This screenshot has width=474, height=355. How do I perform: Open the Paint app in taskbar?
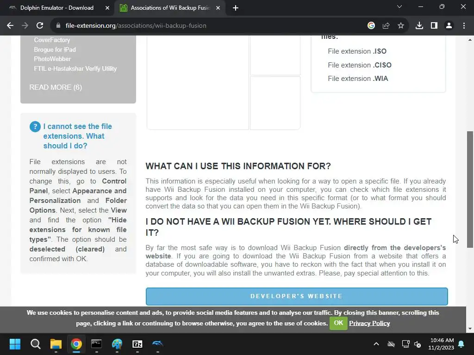(x=117, y=344)
